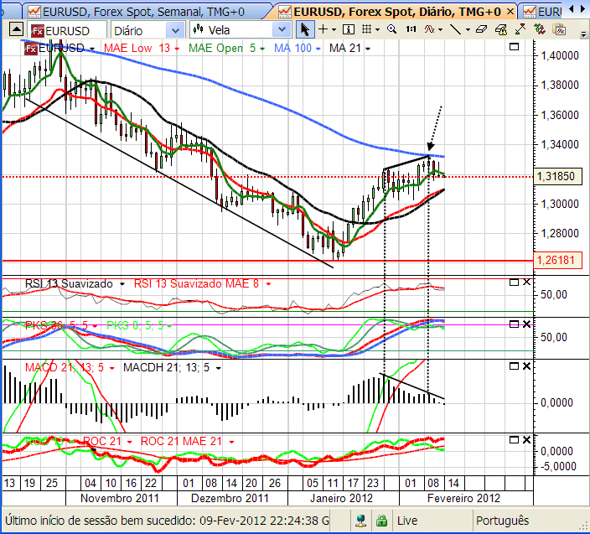Maximize the ROC 21 indicator panel
This screenshot has width=590, height=534.
513,439
